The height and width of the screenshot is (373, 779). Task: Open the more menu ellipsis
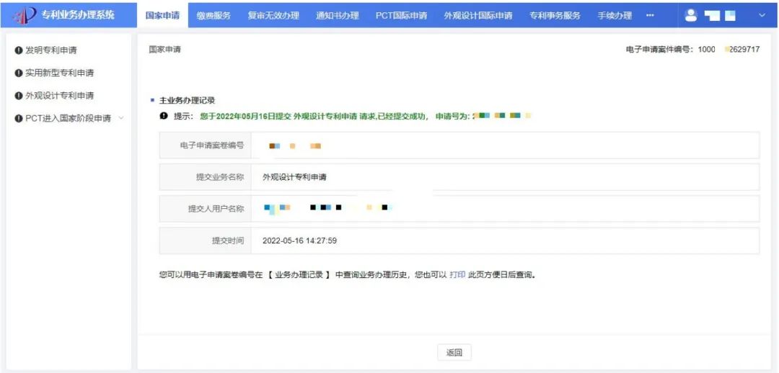[650, 16]
